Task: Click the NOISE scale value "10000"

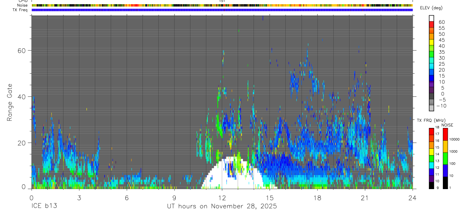Action: [455, 139]
